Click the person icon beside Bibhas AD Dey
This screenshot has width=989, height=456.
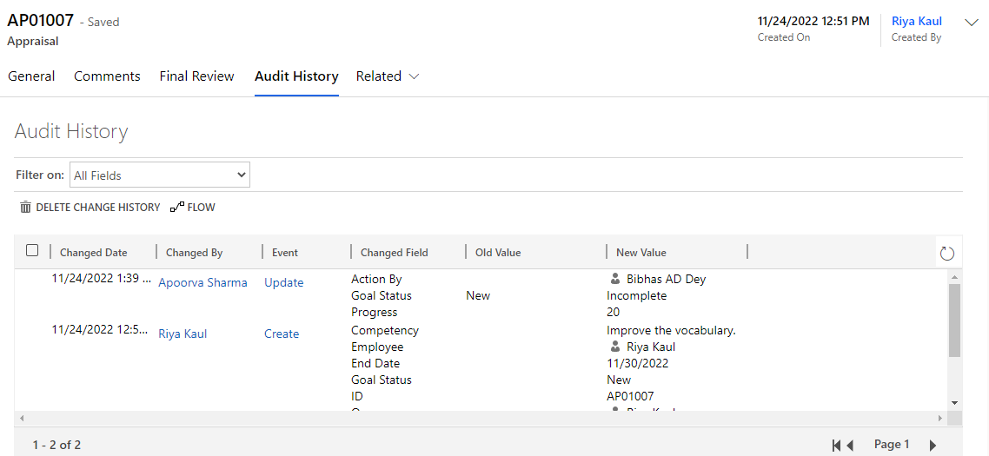point(615,280)
